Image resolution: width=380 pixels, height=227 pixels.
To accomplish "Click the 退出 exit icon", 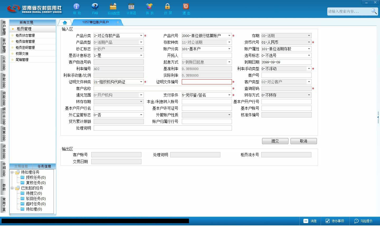I will [x=186, y=9].
